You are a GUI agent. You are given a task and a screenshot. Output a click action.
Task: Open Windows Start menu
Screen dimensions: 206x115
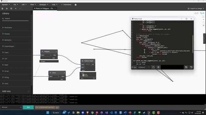click(x=48, y=112)
